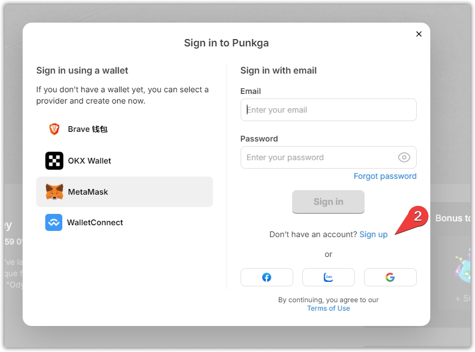Screen dimensions: 475x352
Task: Choose the OKX Wallet option label
Action: tap(89, 161)
